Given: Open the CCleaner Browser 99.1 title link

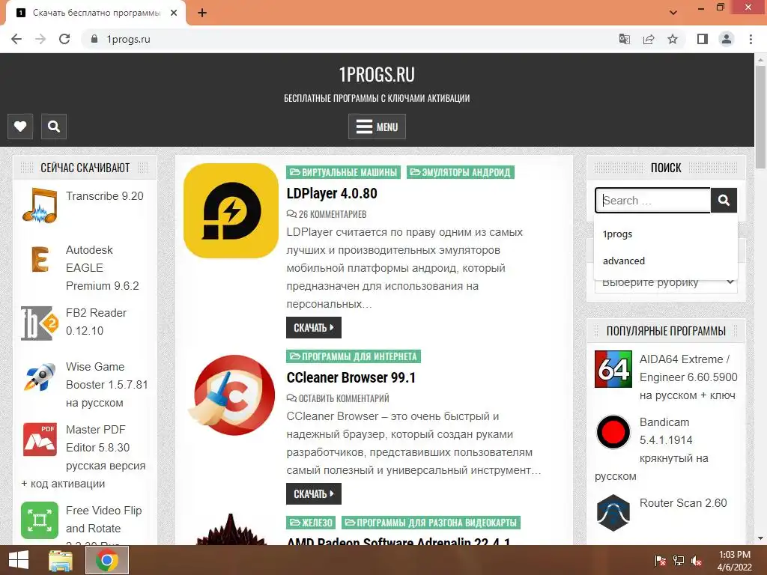Looking at the screenshot, I should 351,377.
